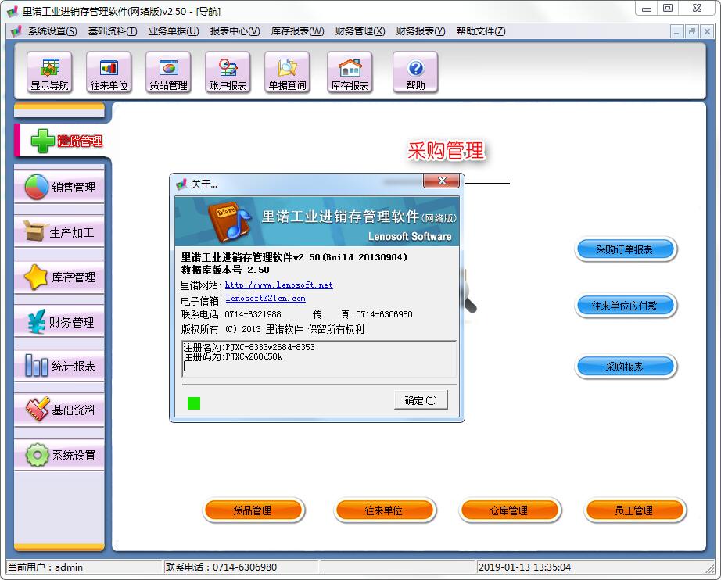Click the 关于 dialog title icon

click(181, 184)
